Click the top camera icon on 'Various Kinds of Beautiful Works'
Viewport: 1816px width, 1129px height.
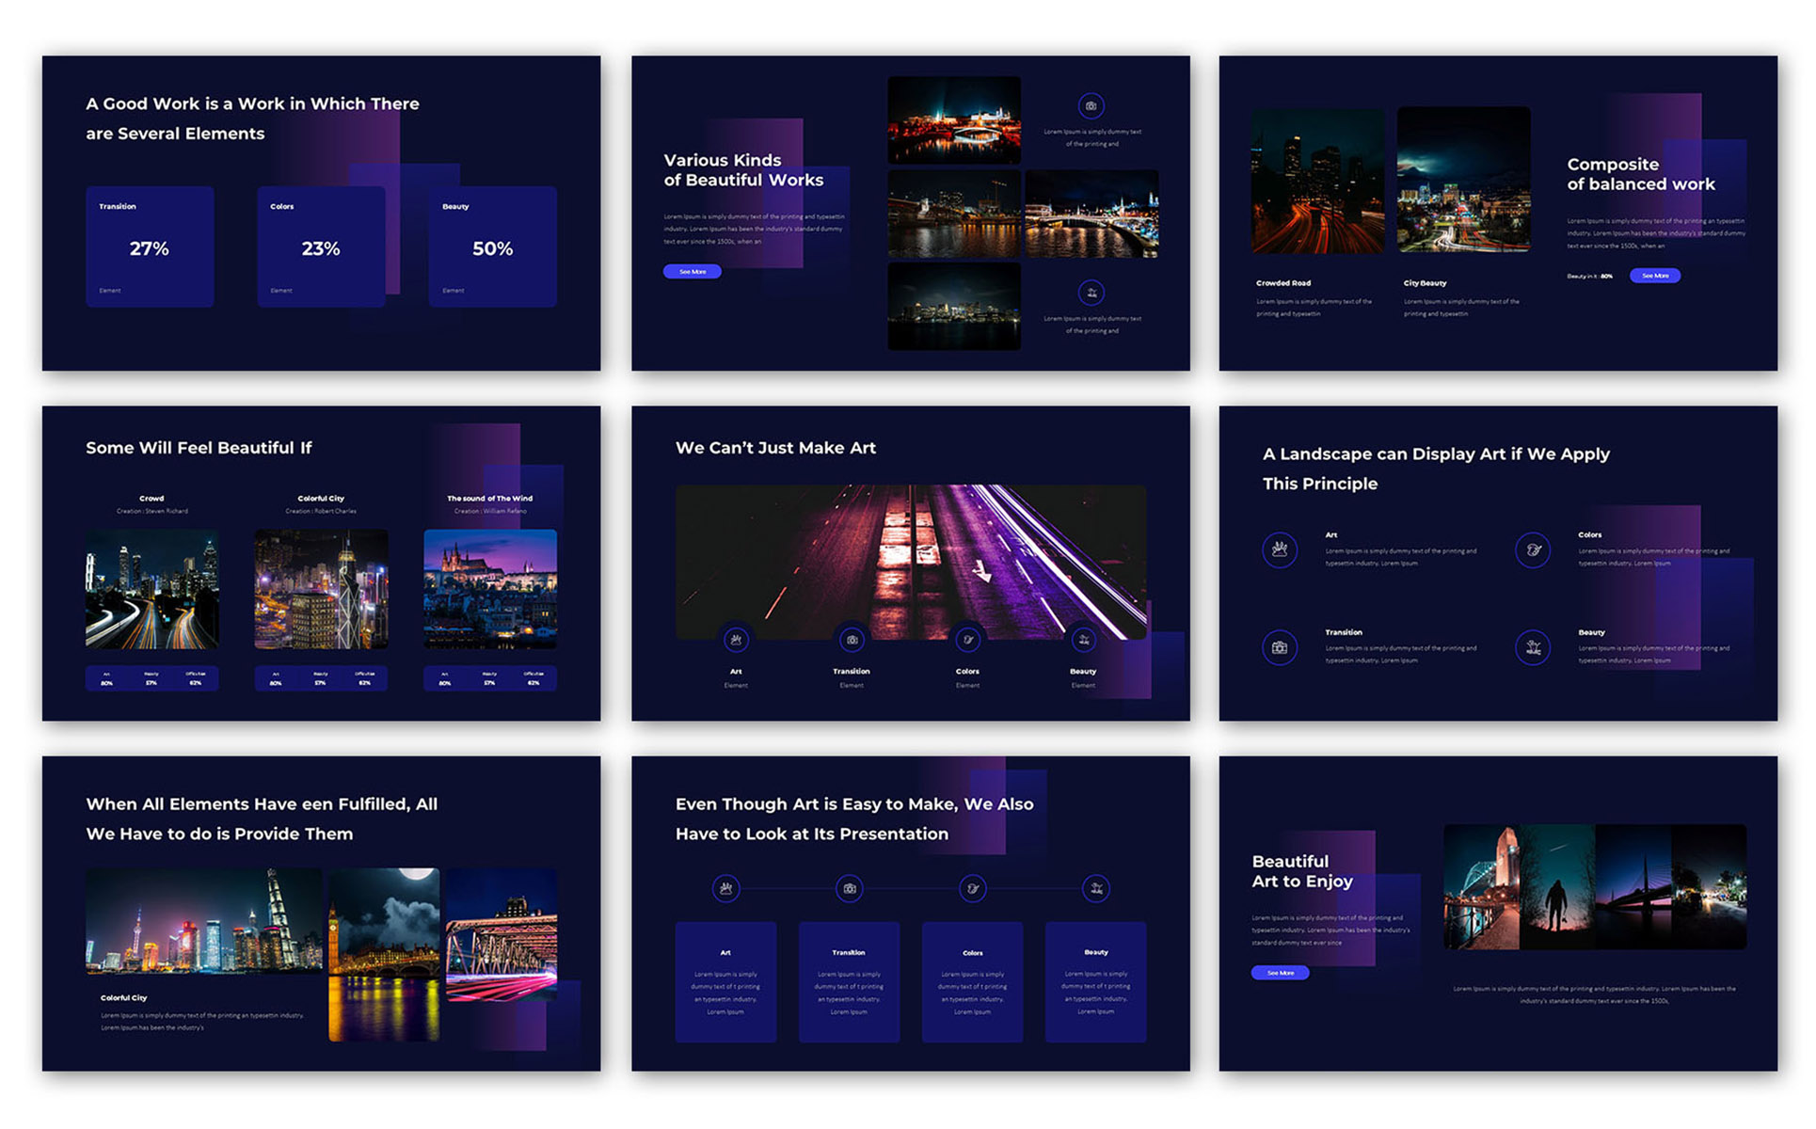[x=1091, y=106]
